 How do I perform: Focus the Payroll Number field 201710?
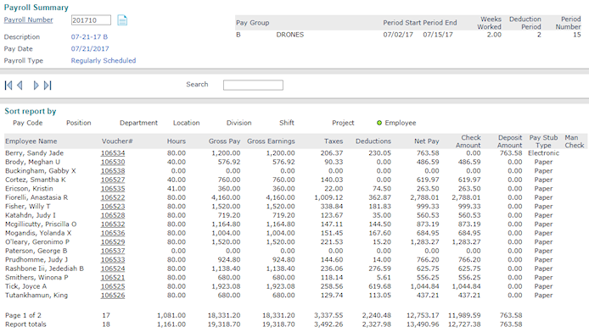coord(91,20)
